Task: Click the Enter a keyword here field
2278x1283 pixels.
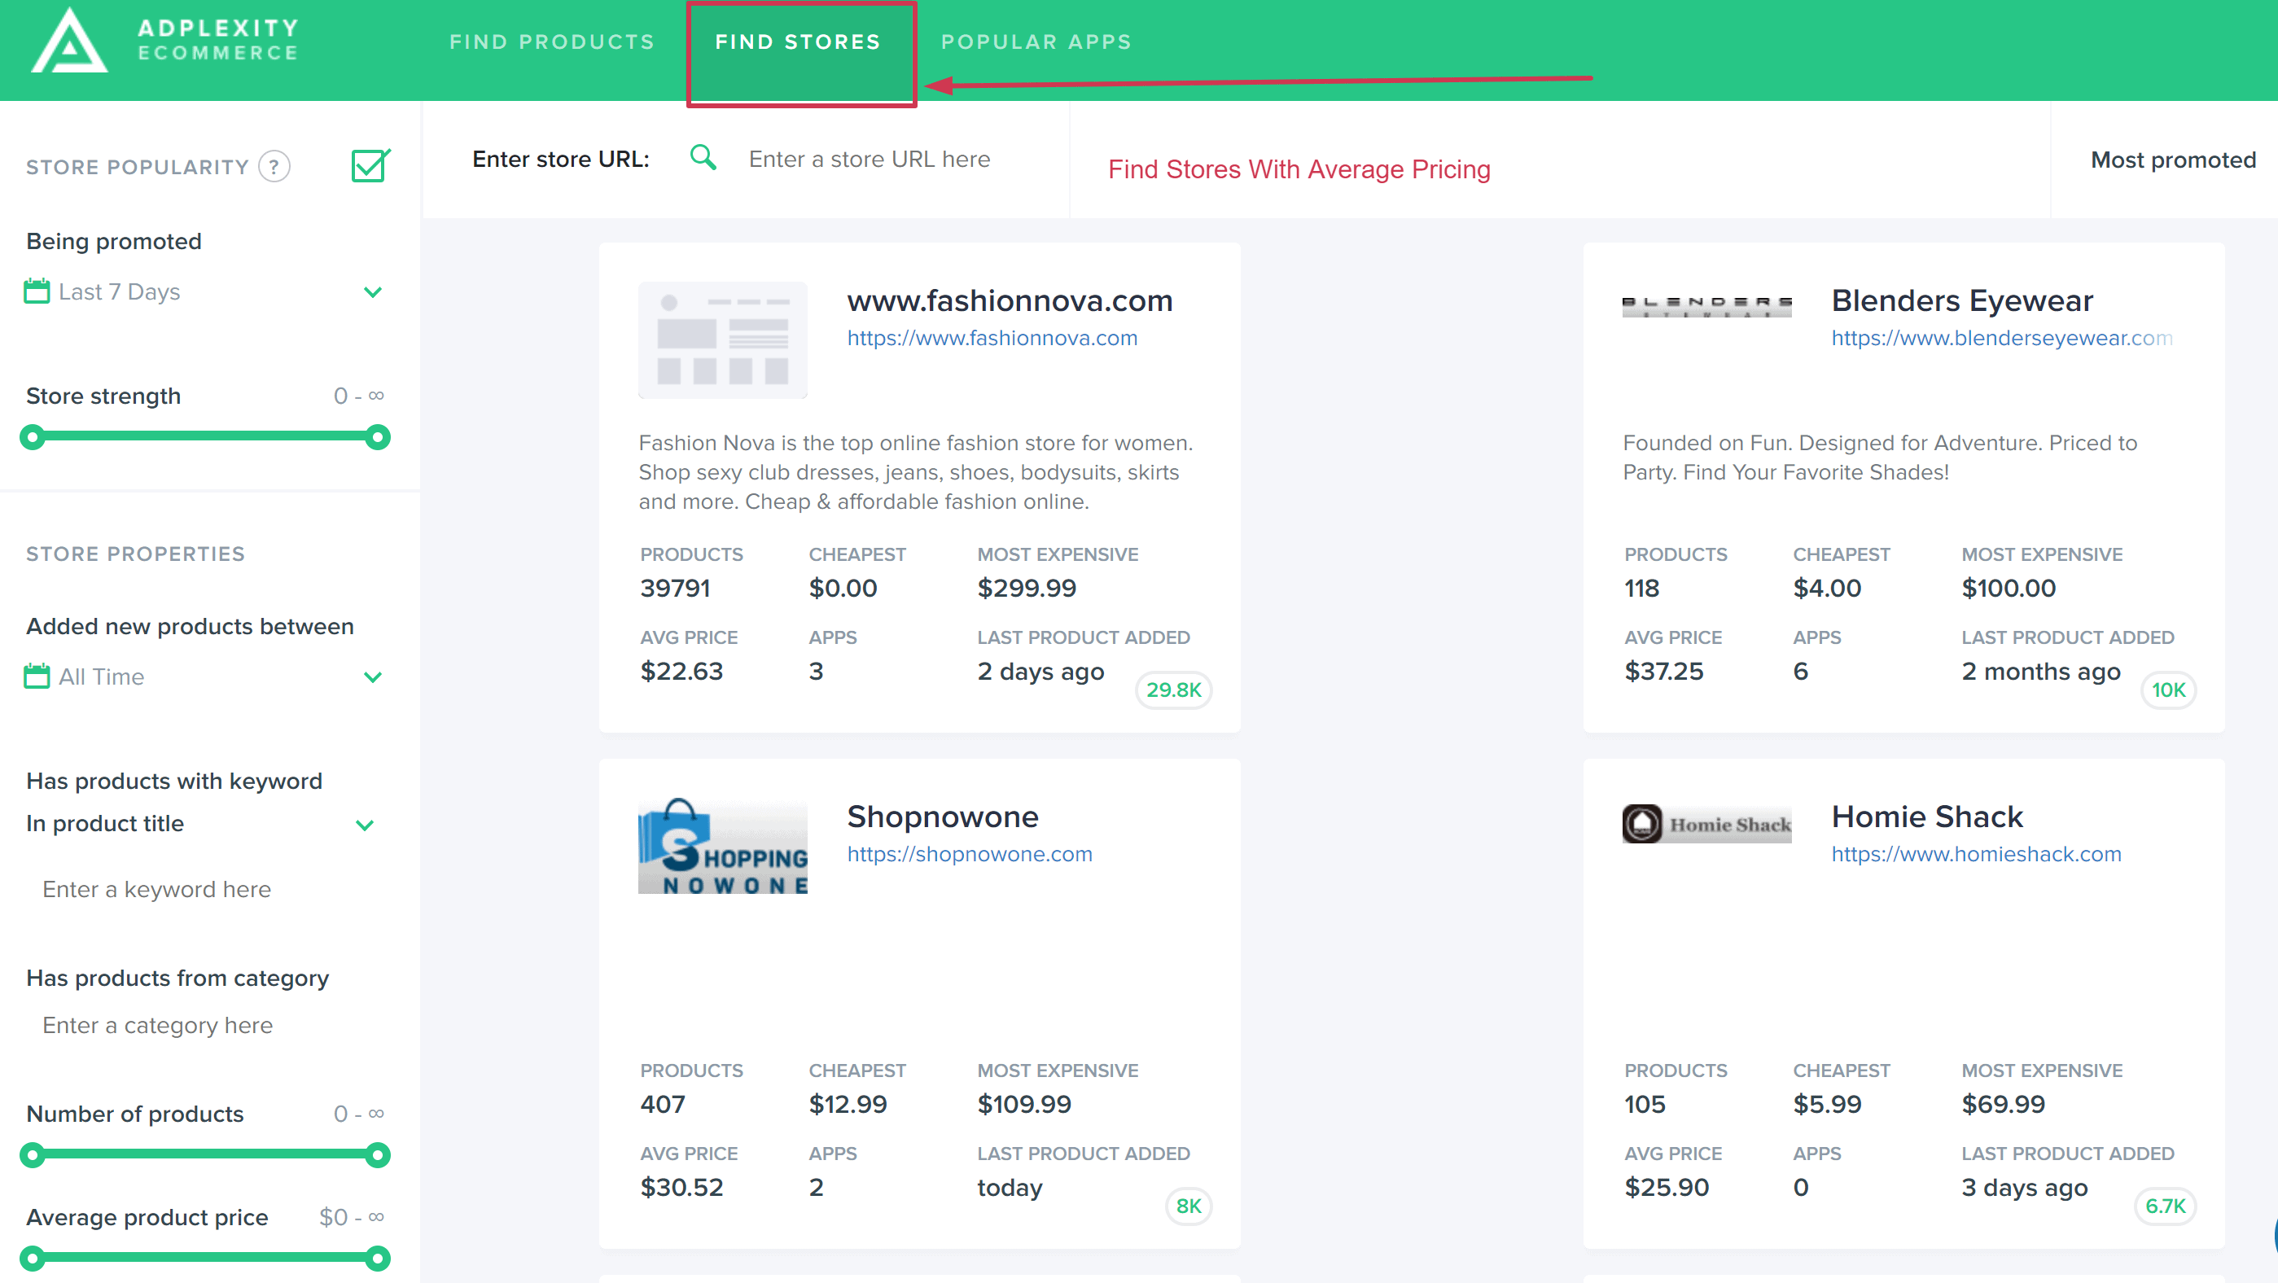Action: pyautogui.click(x=156, y=890)
